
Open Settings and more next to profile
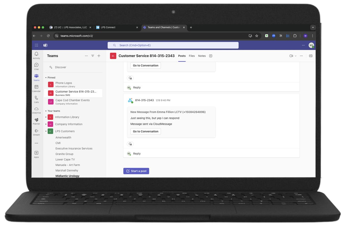click(x=303, y=45)
